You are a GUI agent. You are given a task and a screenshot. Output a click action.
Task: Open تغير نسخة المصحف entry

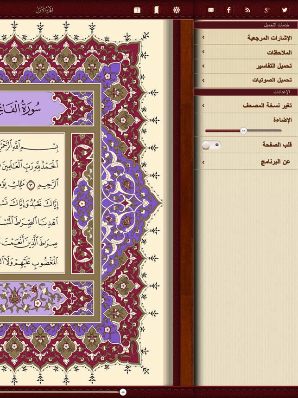click(x=246, y=105)
